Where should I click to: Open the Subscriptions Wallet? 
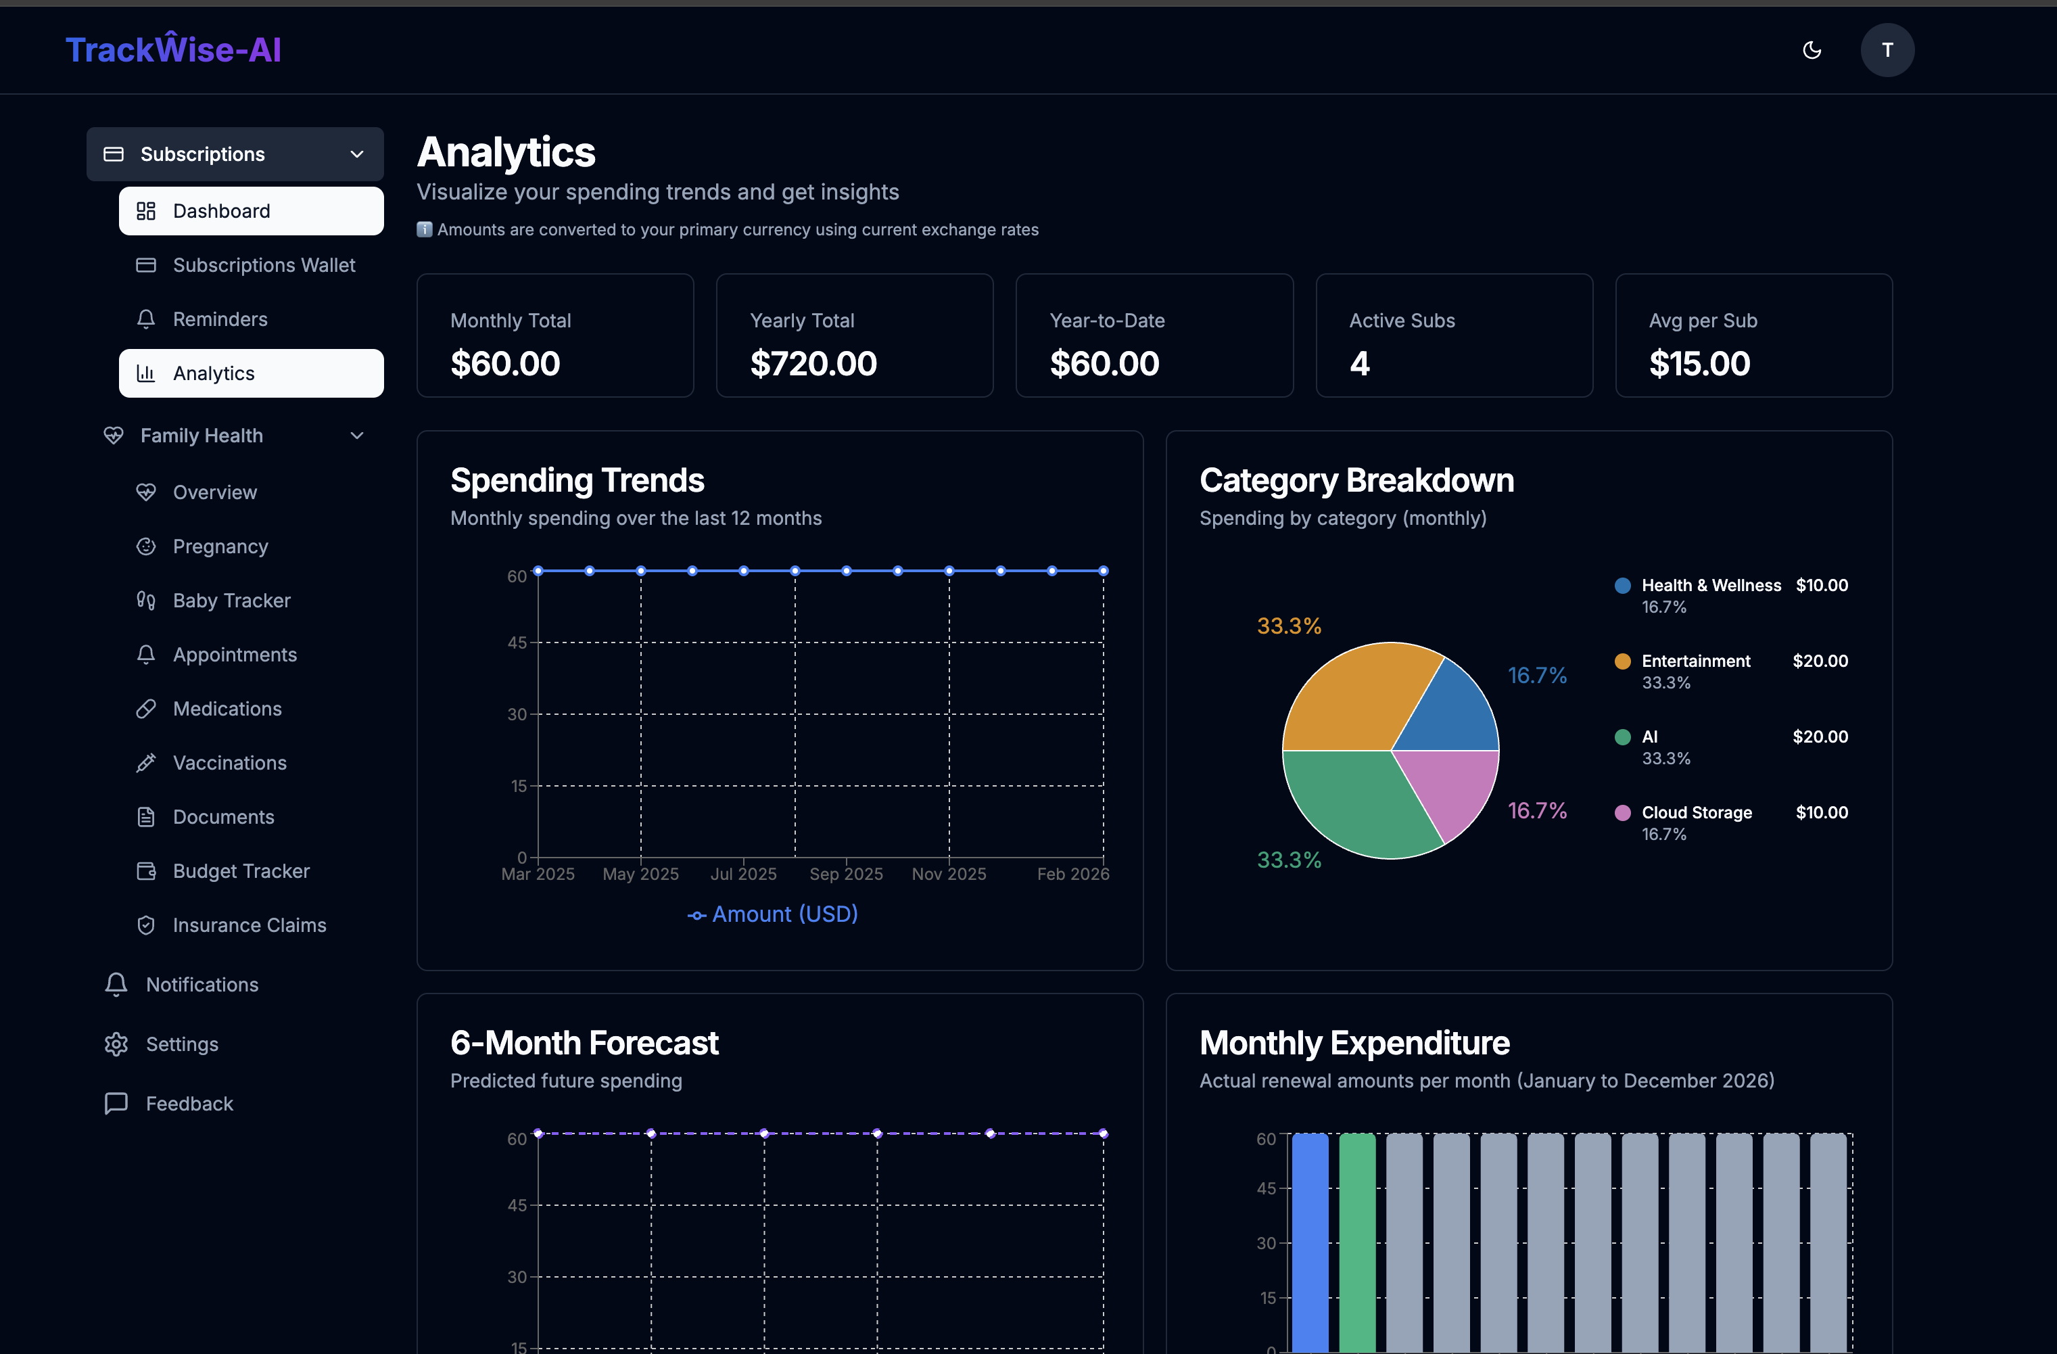pos(264,265)
